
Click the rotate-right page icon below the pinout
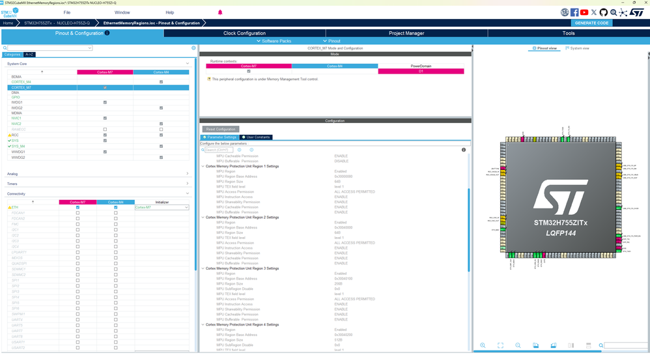[x=553, y=345]
